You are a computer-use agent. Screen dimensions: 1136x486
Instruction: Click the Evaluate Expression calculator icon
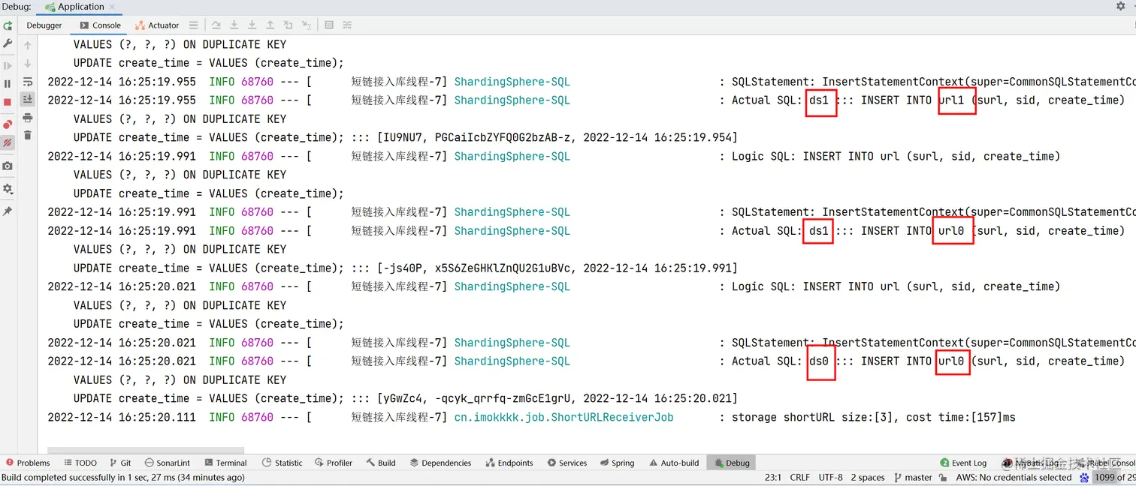[x=329, y=25]
